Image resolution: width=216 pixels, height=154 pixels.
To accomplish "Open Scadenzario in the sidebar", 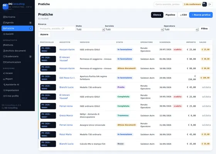I will (17, 56).
